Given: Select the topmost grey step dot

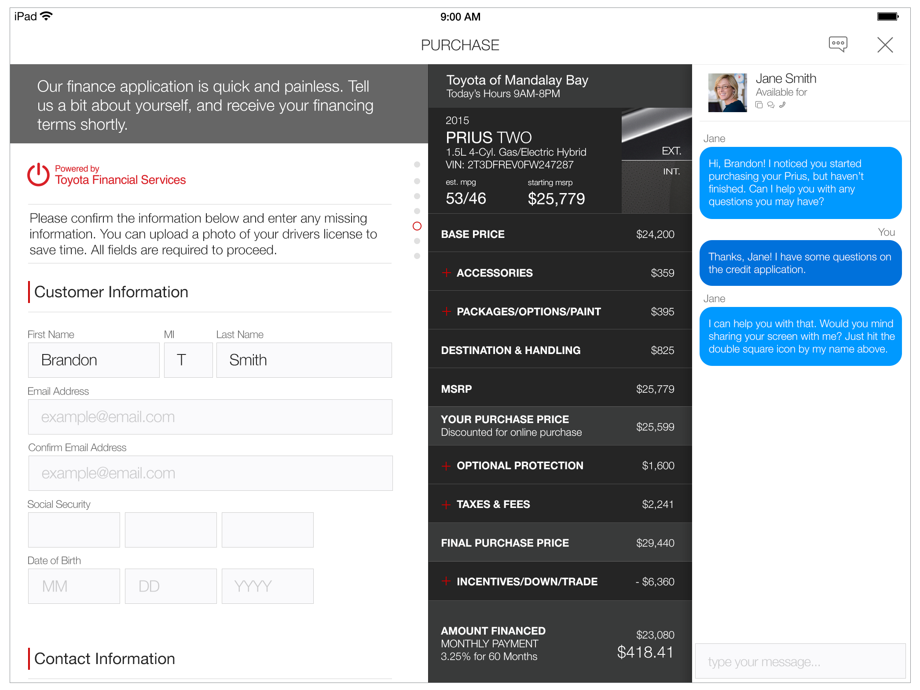Looking at the screenshot, I should click(x=417, y=164).
